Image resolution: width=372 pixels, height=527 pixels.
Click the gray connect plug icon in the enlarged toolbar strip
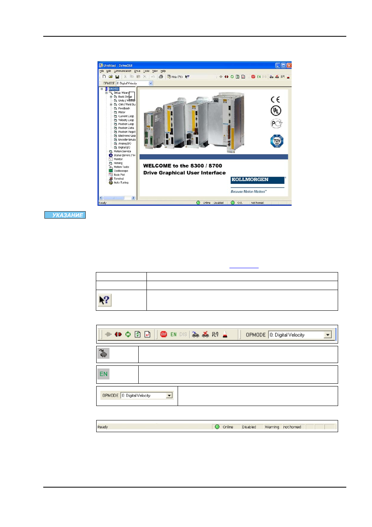[108, 335]
